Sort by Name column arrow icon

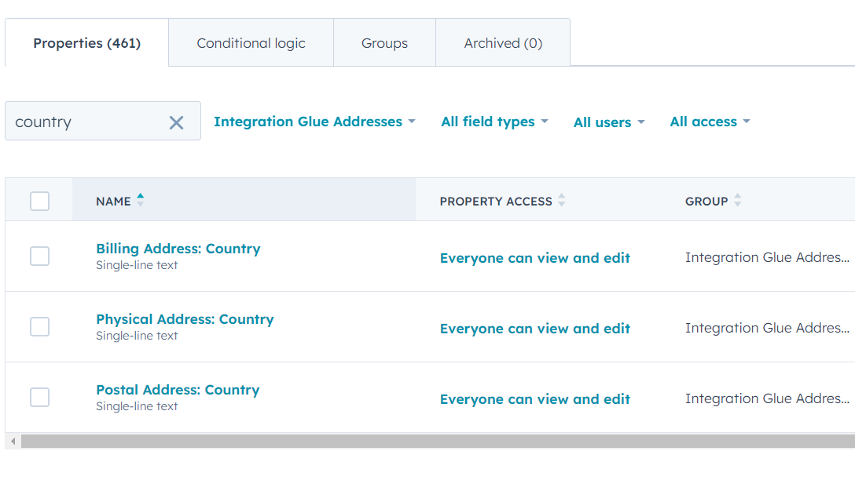[140, 200]
